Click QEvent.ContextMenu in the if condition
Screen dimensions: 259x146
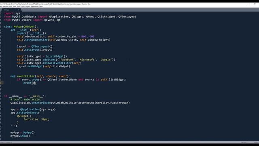[62, 79]
